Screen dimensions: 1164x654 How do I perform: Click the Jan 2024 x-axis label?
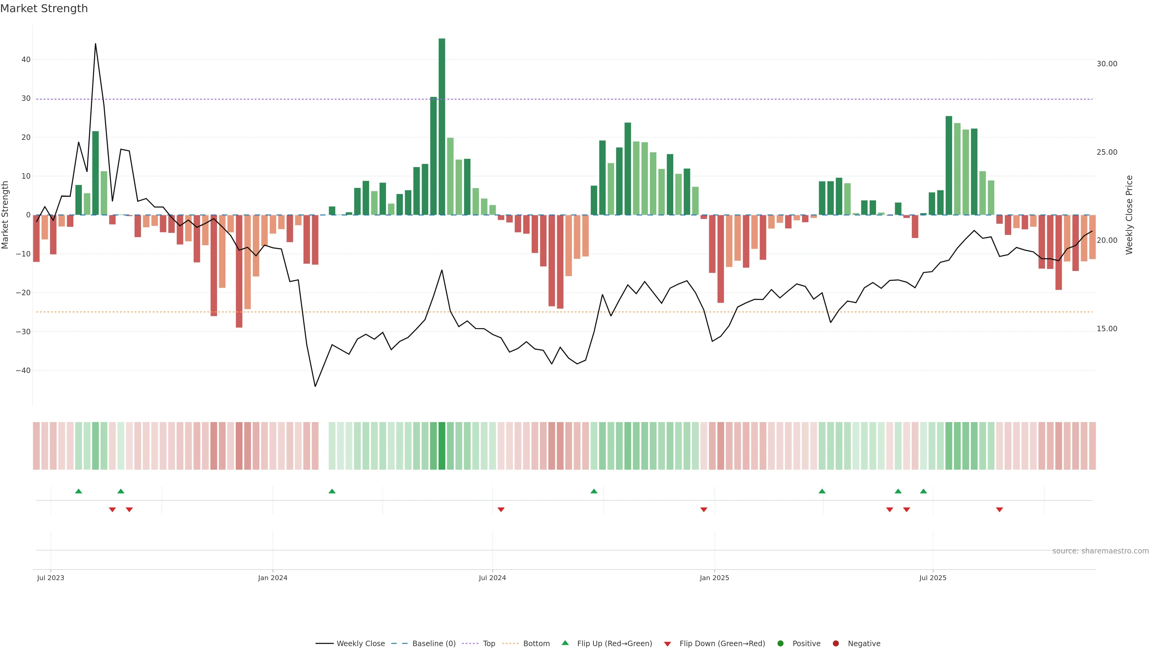273,578
